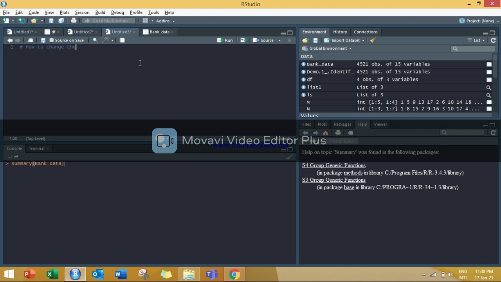Create a new file with the toolbar icon
Screen dimensions: 501x282
[5, 21]
